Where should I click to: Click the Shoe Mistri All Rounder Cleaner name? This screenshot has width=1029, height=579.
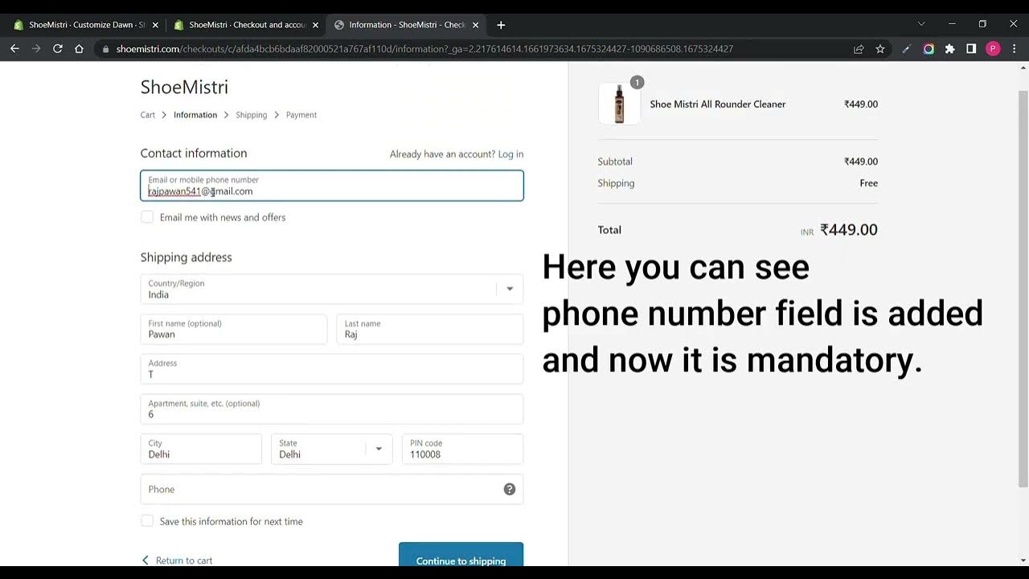[x=718, y=104]
